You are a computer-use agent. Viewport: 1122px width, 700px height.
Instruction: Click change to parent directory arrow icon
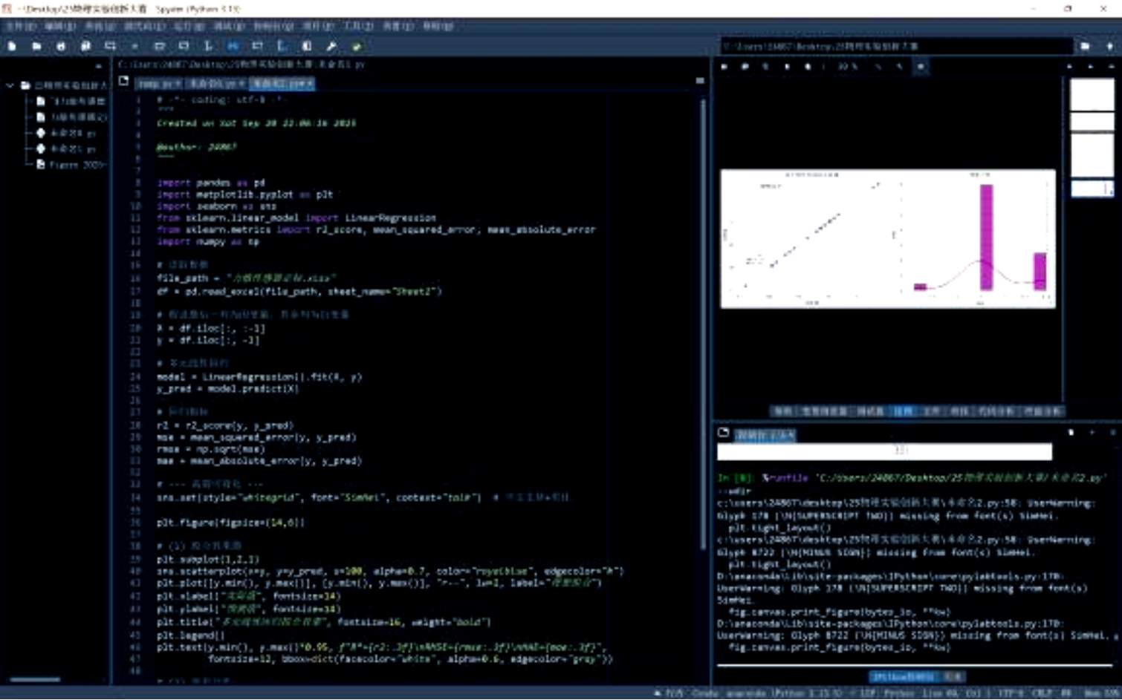(1109, 46)
